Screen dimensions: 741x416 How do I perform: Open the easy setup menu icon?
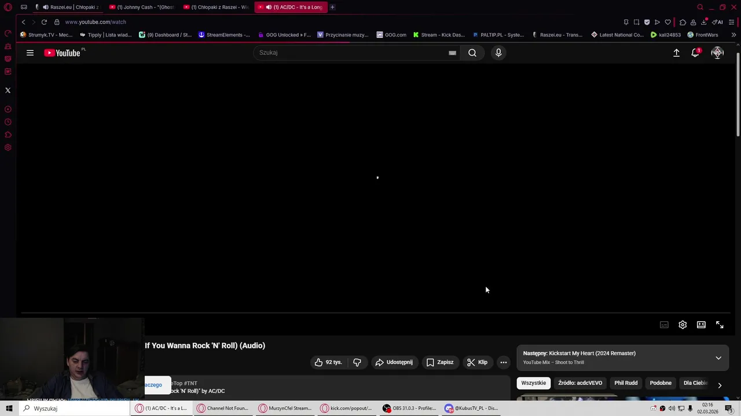(732, 22)
